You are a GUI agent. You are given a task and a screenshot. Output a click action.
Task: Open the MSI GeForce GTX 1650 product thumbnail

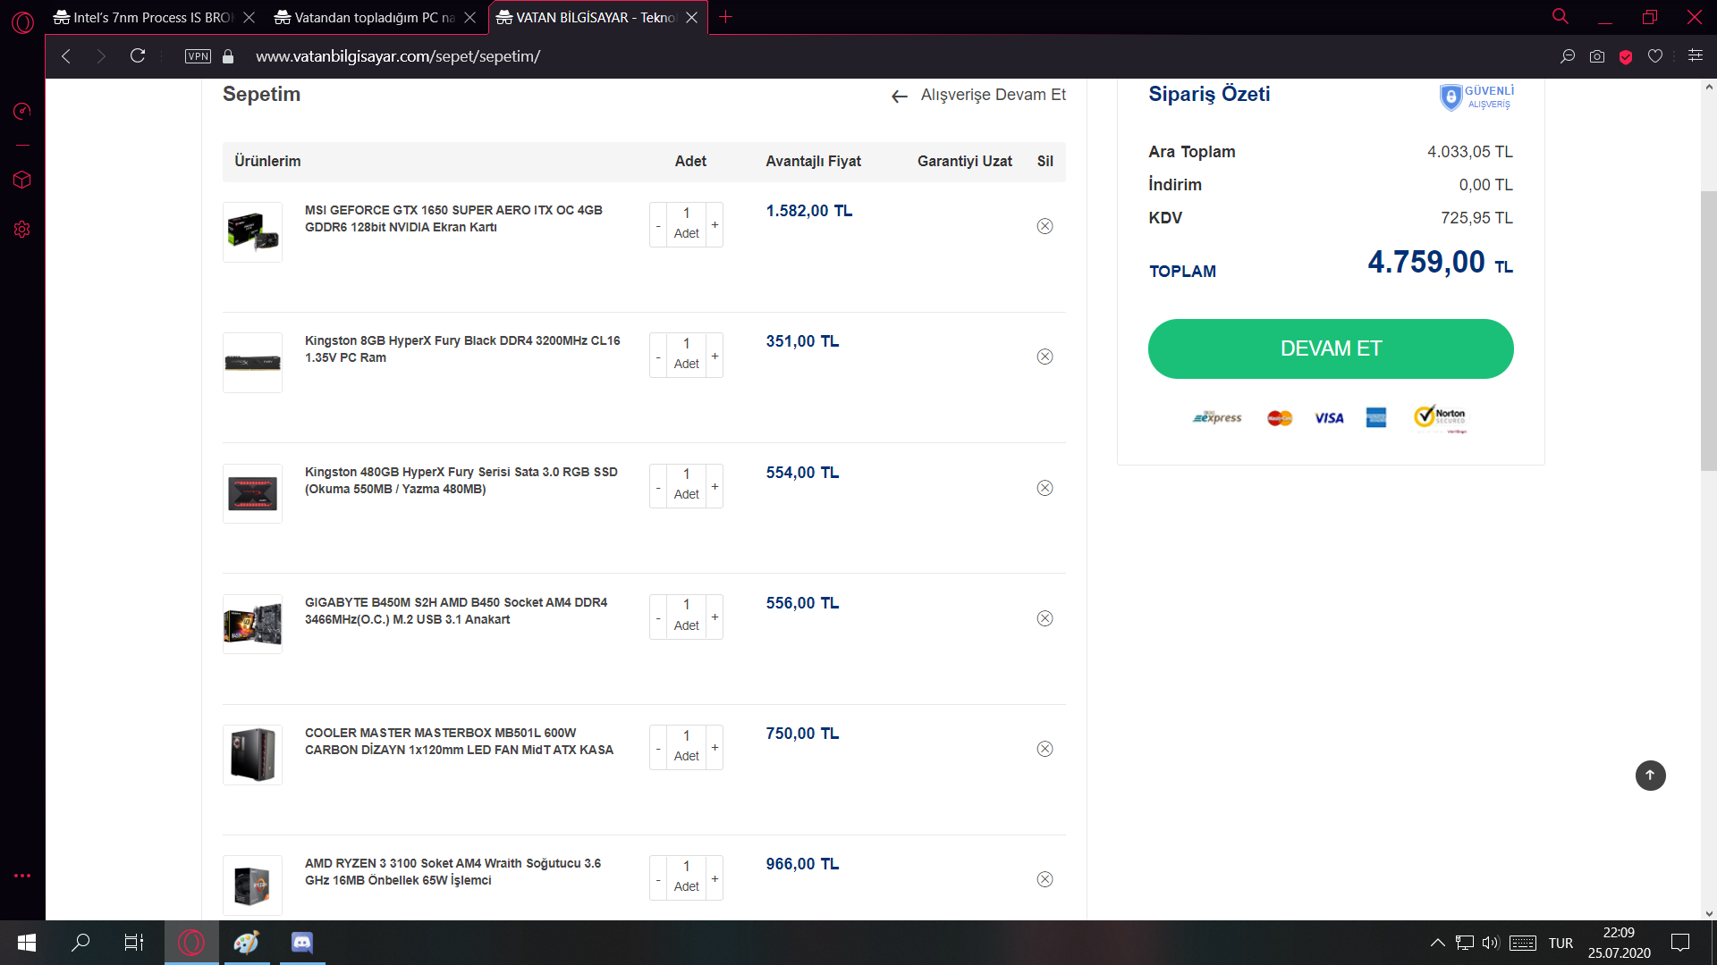pos(252,232)
